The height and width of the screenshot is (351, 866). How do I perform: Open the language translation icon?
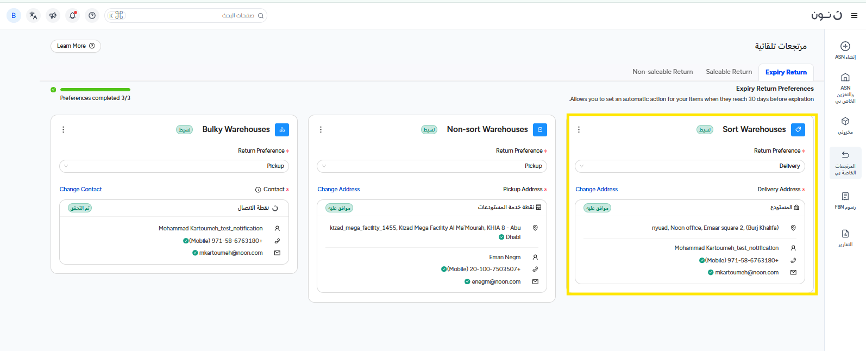(33, 16)
